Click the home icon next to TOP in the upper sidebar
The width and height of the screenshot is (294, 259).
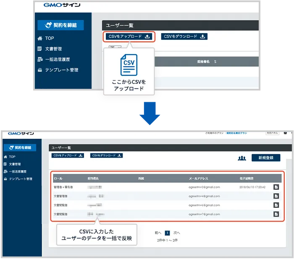tap(40, 38)
